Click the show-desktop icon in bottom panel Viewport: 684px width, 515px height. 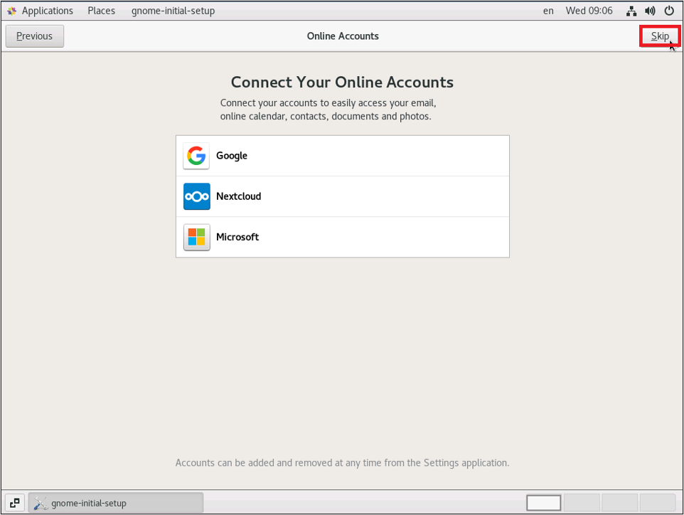tap(15, 503)
